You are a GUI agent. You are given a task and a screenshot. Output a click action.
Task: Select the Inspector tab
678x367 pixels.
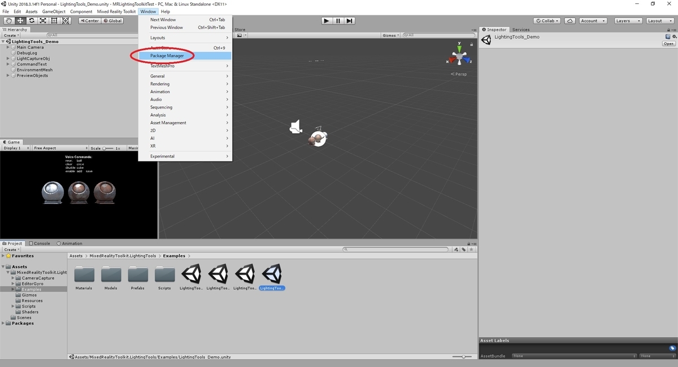494,29
